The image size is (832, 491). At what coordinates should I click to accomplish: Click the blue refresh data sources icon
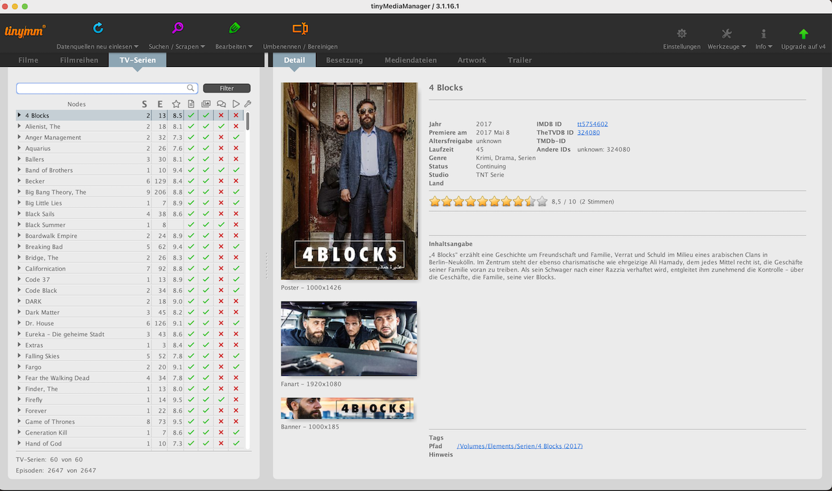coord(98,28)
